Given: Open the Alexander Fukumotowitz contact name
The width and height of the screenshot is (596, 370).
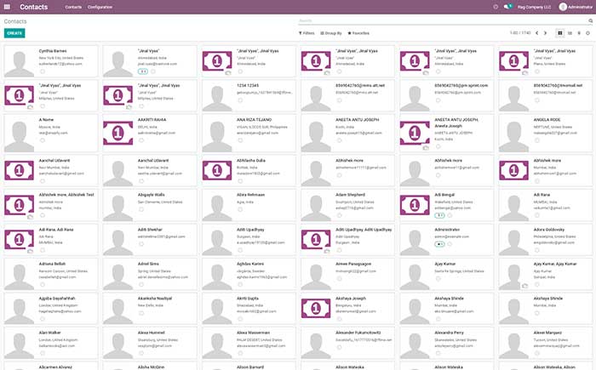Looking at the screenshot, I should [x=358, y=333].
